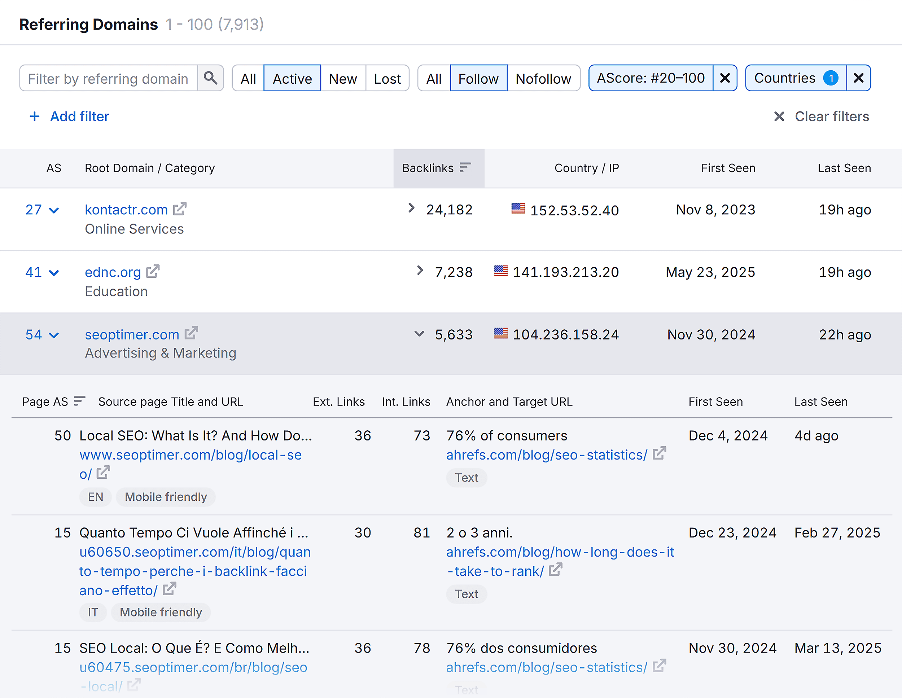Expand backlinks for 24,182 row
The image size is (902, 698).
click(x=411, y=208)
